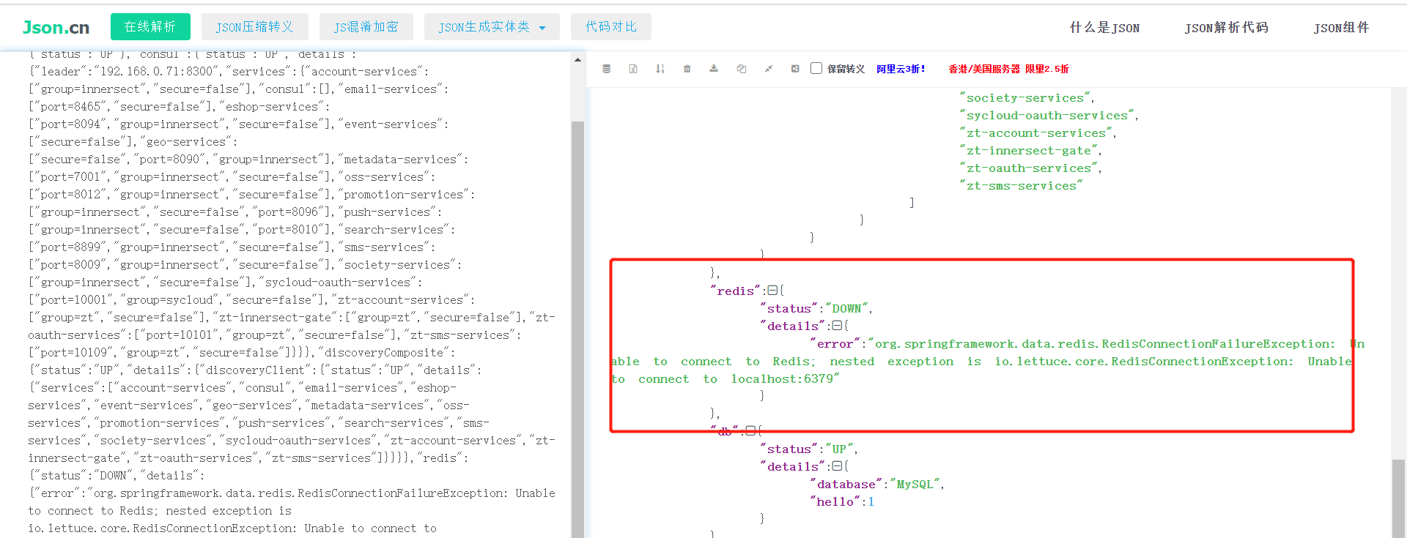The height and width of the screenshot is (538, 1407).
Task: Click the trash icon to clear JSON
Action: (x=687, y=69)
